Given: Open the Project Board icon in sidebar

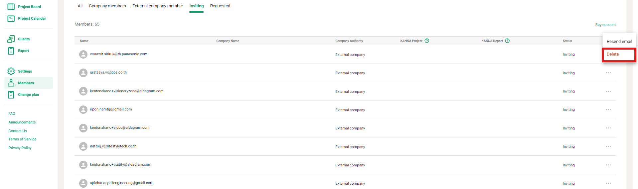Looking at the screenshot, I should (x=11, y=7).
